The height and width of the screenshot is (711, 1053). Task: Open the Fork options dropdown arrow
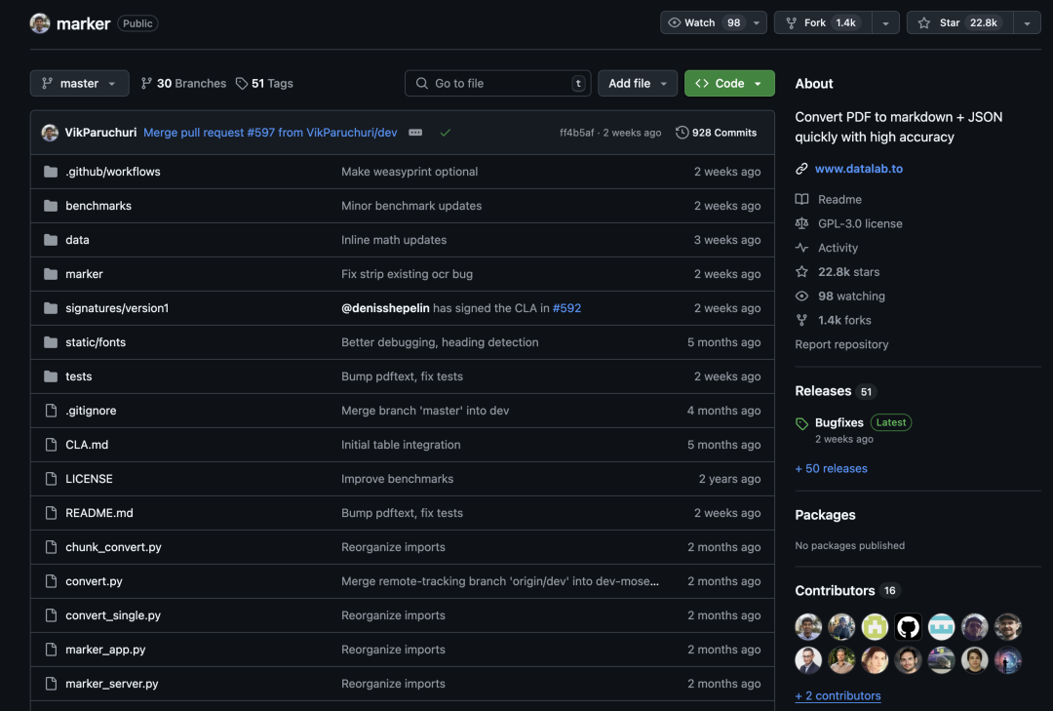coord(885,22)
